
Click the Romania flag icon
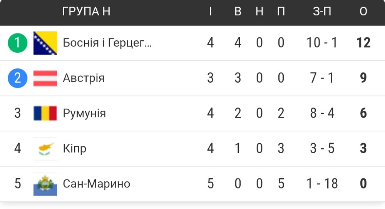(45, 113)
